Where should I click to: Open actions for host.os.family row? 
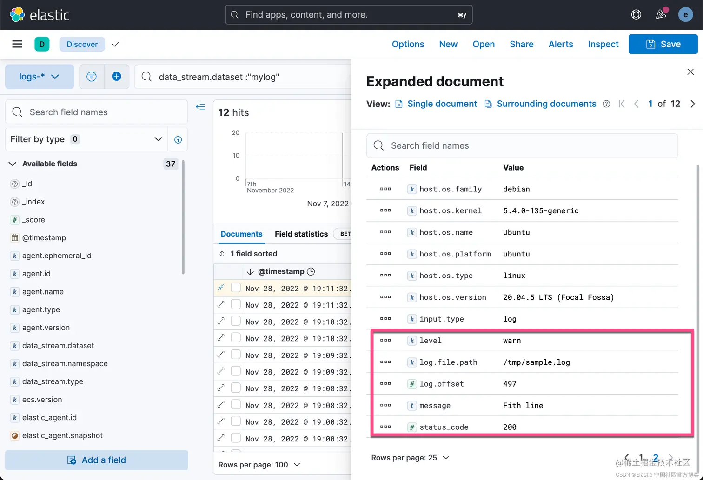coord(385,189)
